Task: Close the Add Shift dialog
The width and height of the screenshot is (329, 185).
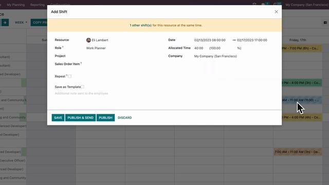Action: coord(276,12)
